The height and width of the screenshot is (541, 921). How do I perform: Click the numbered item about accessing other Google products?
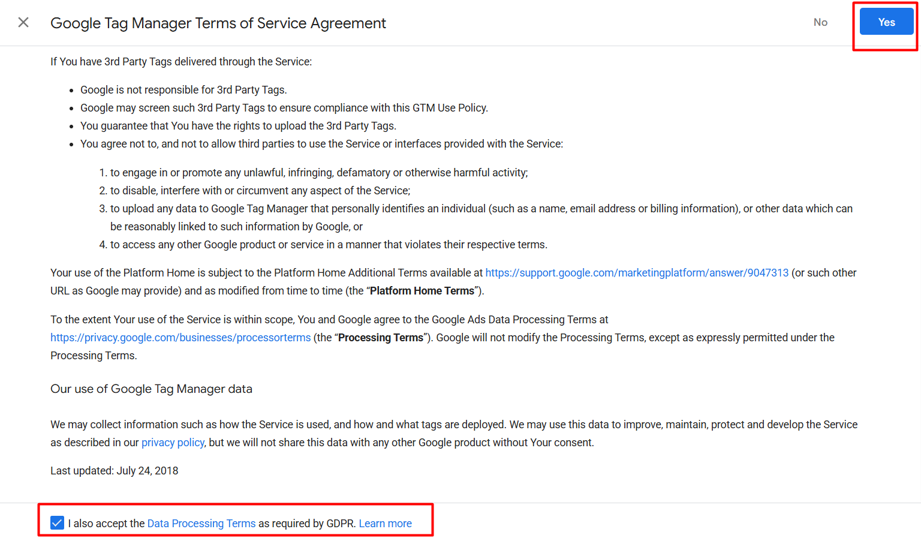(328, 245)
